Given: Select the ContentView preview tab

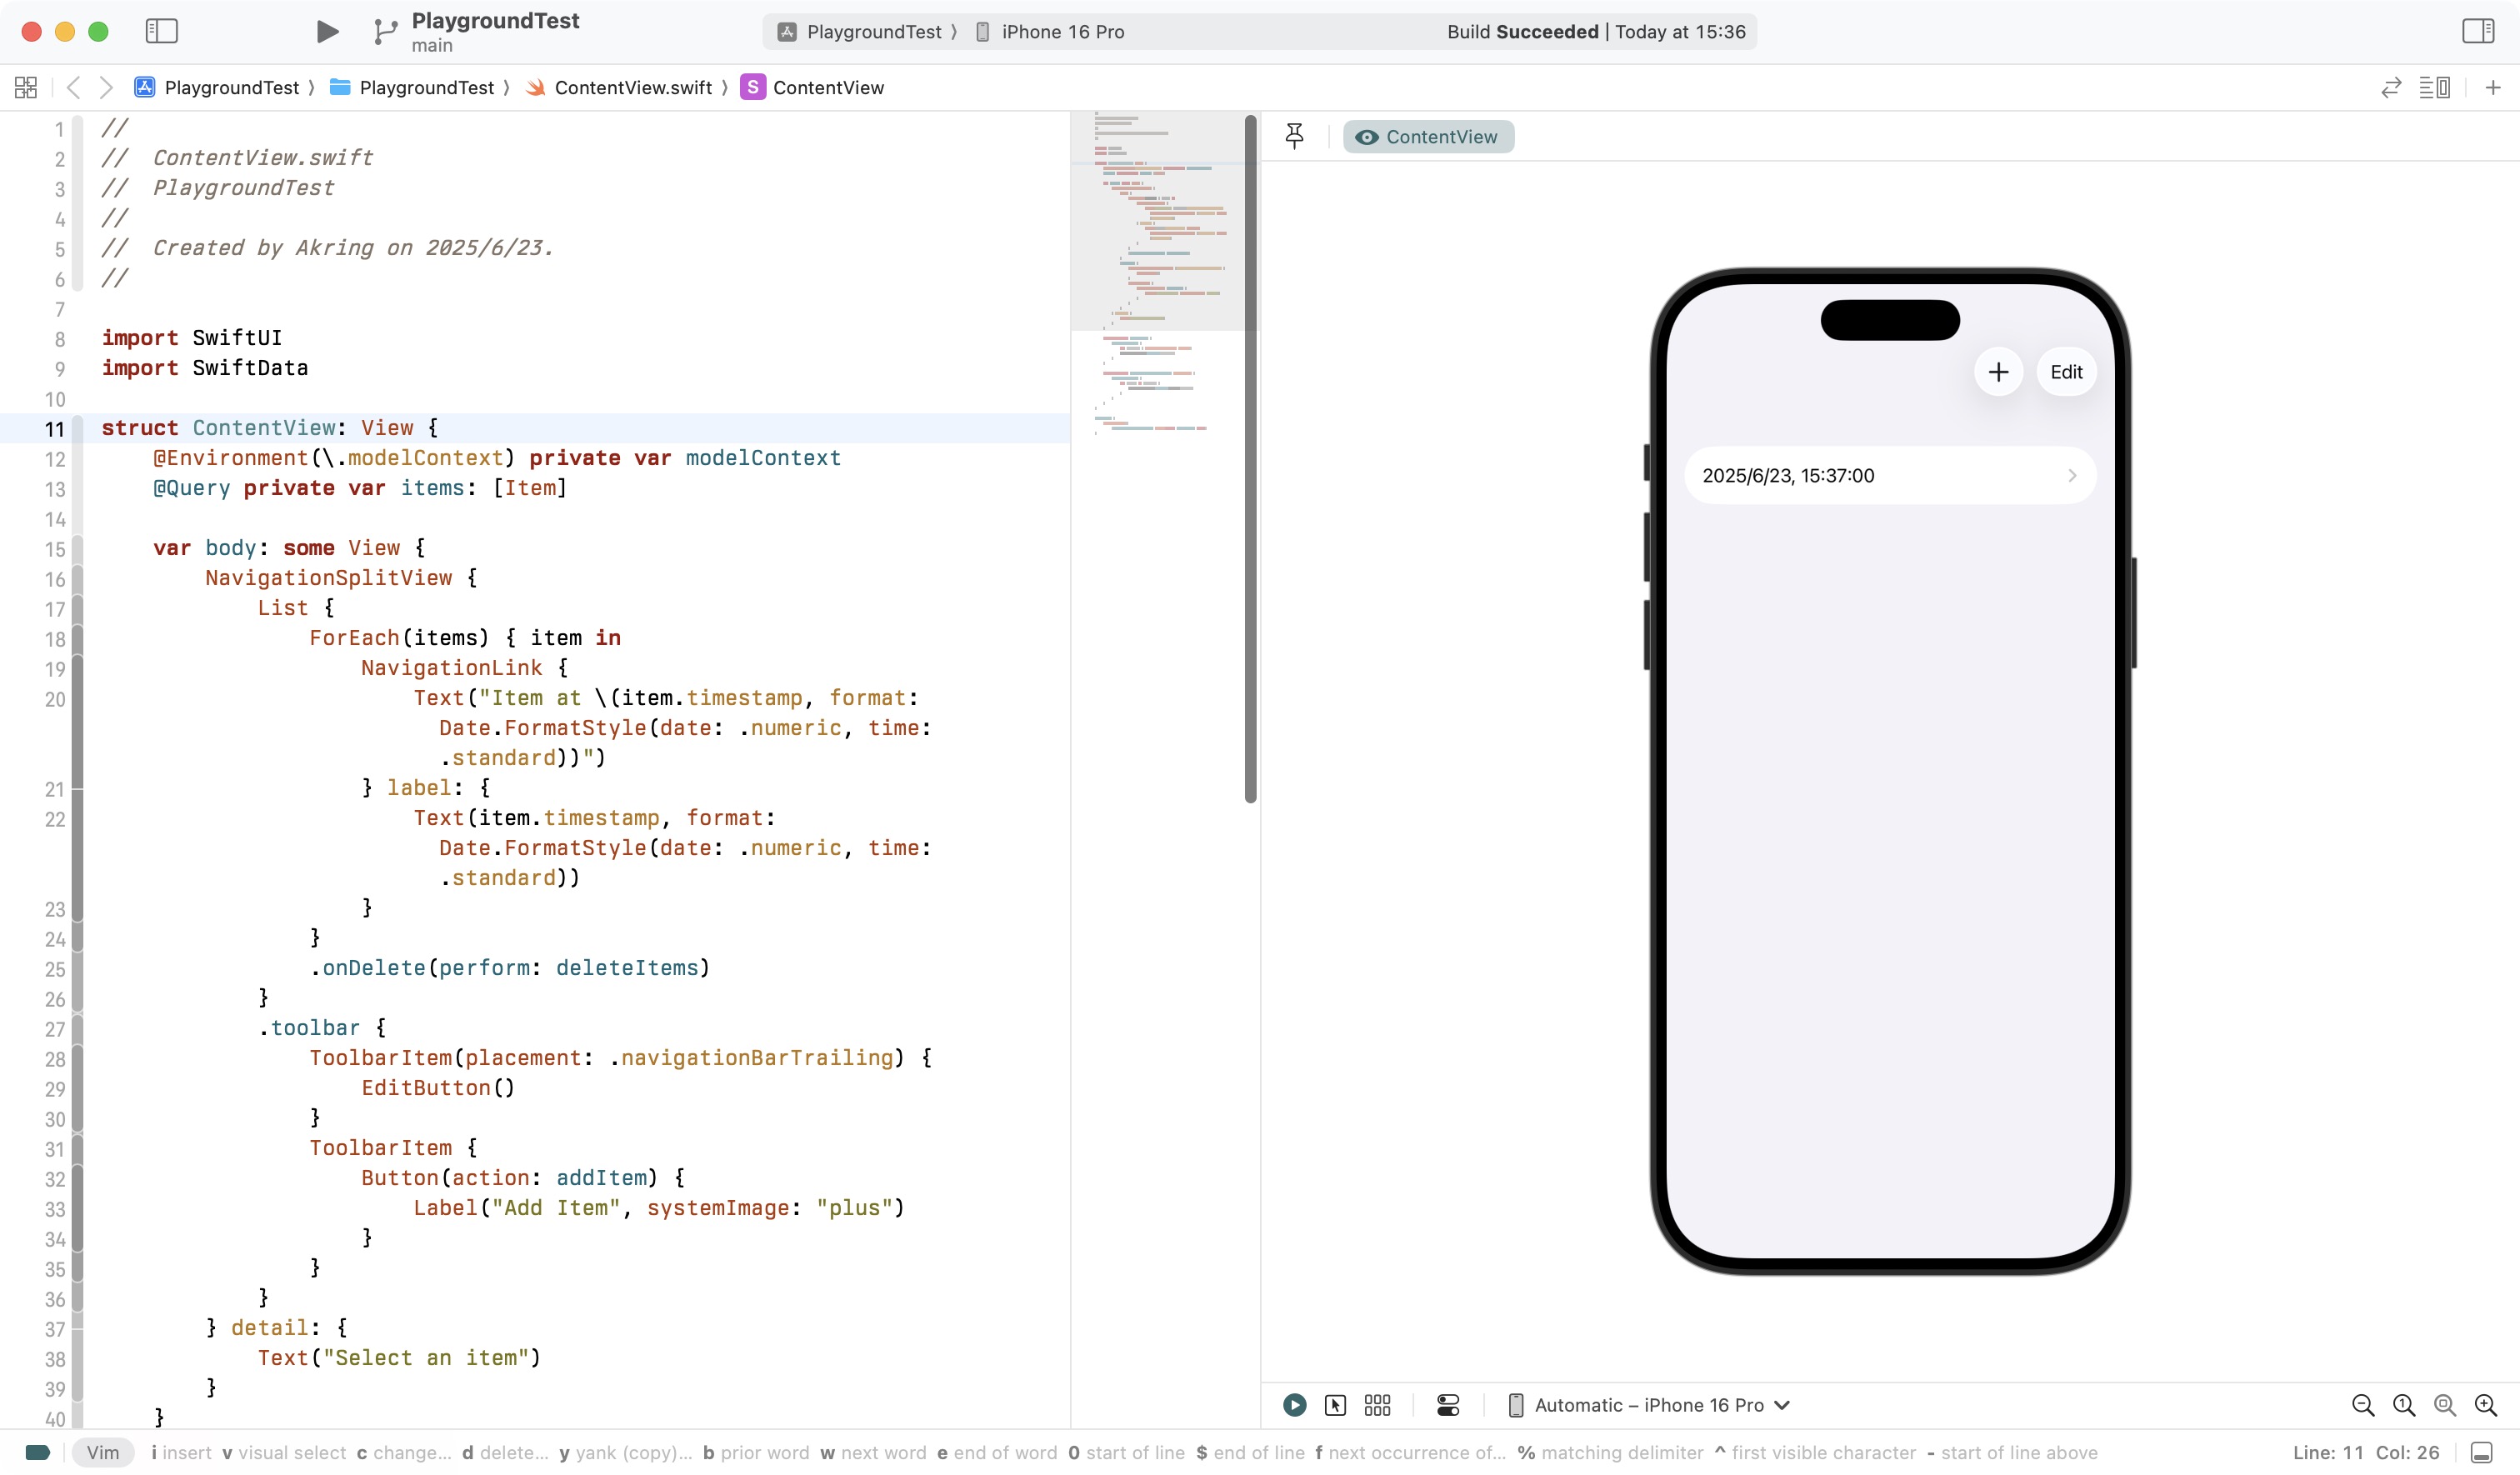Looking at the screenshot, I should pos(1428,137).
